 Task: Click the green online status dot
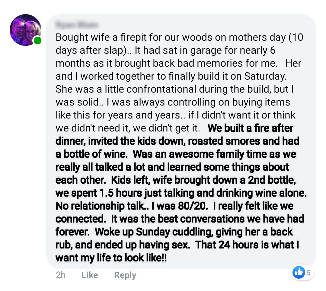coord(37,40)
